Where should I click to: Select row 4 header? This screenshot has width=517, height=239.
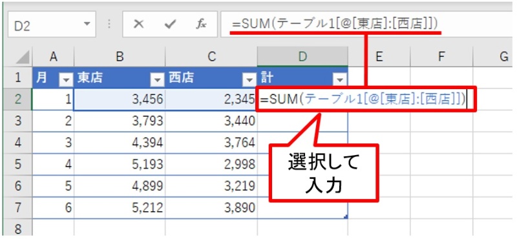[18, 143]
